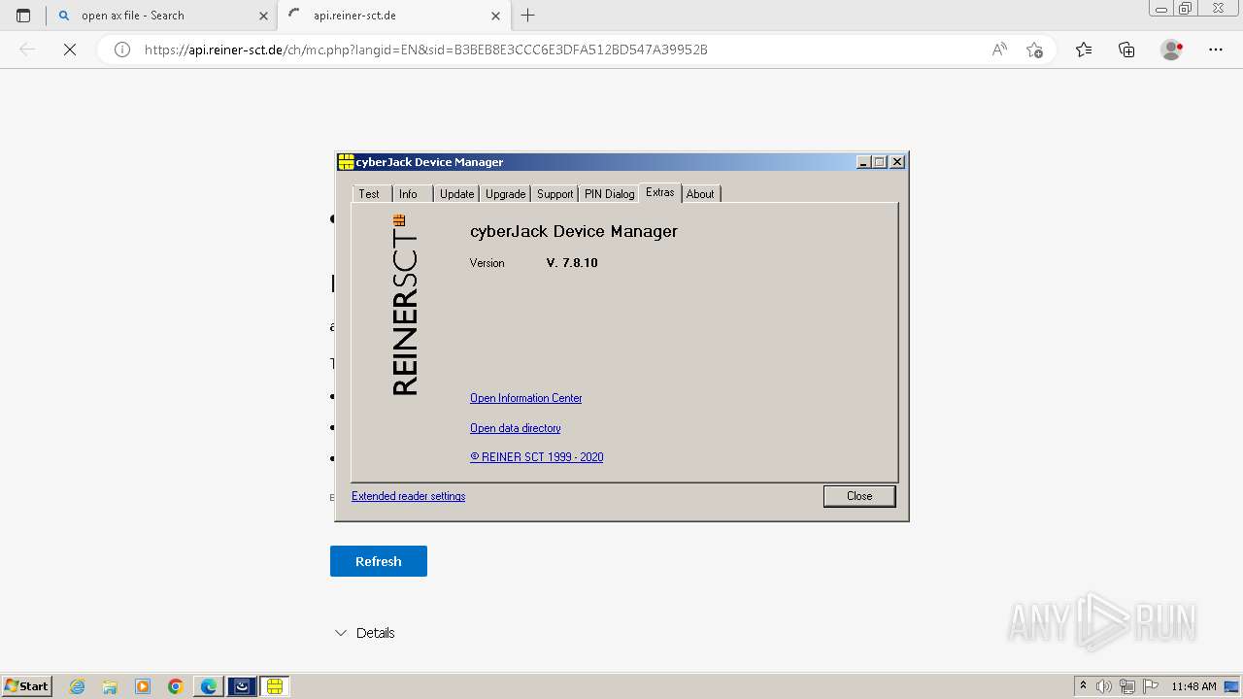Open the Info tab
The height and width of the screenshot is (699, 1243).
pyautogui.click(x=409, y=193)
